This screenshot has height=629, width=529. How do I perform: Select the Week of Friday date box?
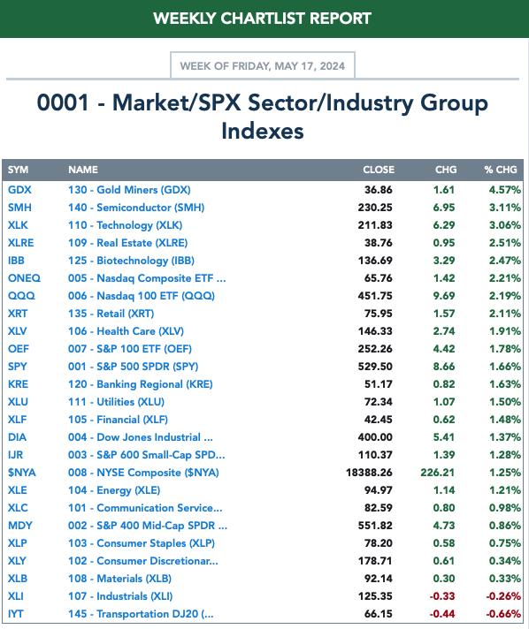[263, 65]
